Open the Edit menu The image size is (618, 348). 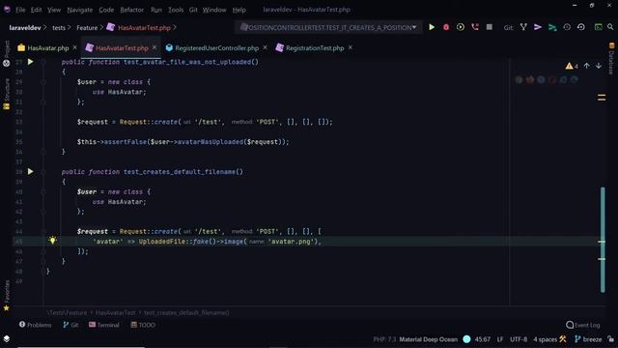37,10
